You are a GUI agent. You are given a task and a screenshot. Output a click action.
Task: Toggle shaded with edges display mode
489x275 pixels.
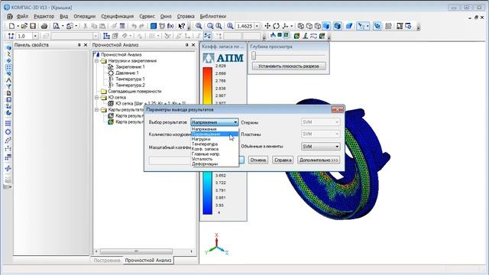coord(338,26)
